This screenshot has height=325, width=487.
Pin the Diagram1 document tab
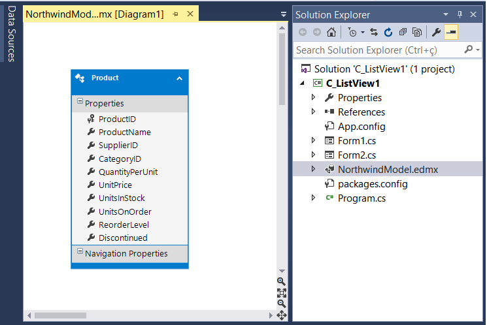click(175, 14)
